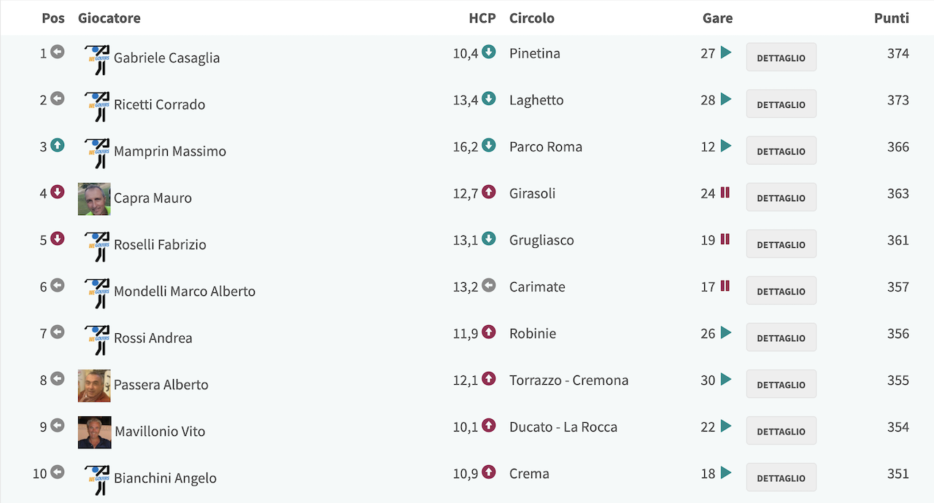Click the red down-arrow position icon for Roselli Fabrizio
Viewport: 934px width, 503px height.
[58, 239]
